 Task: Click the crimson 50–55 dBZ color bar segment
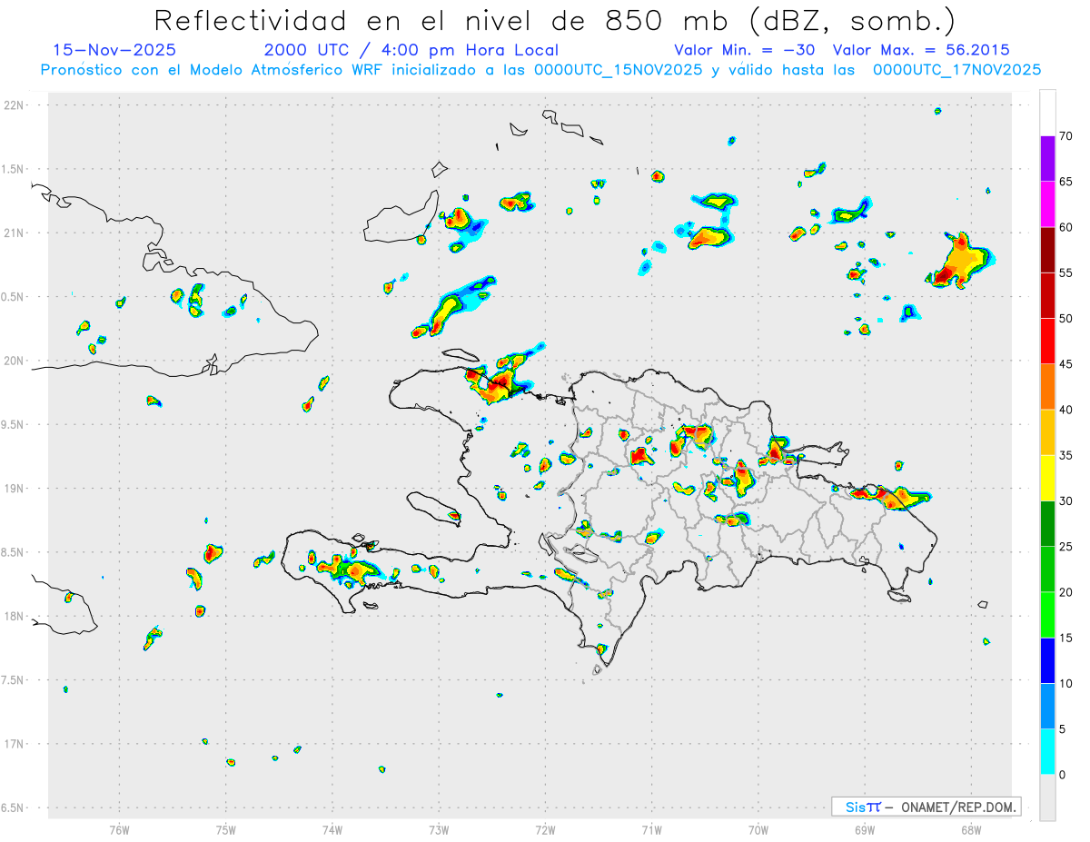click(x=1047, y=296)
